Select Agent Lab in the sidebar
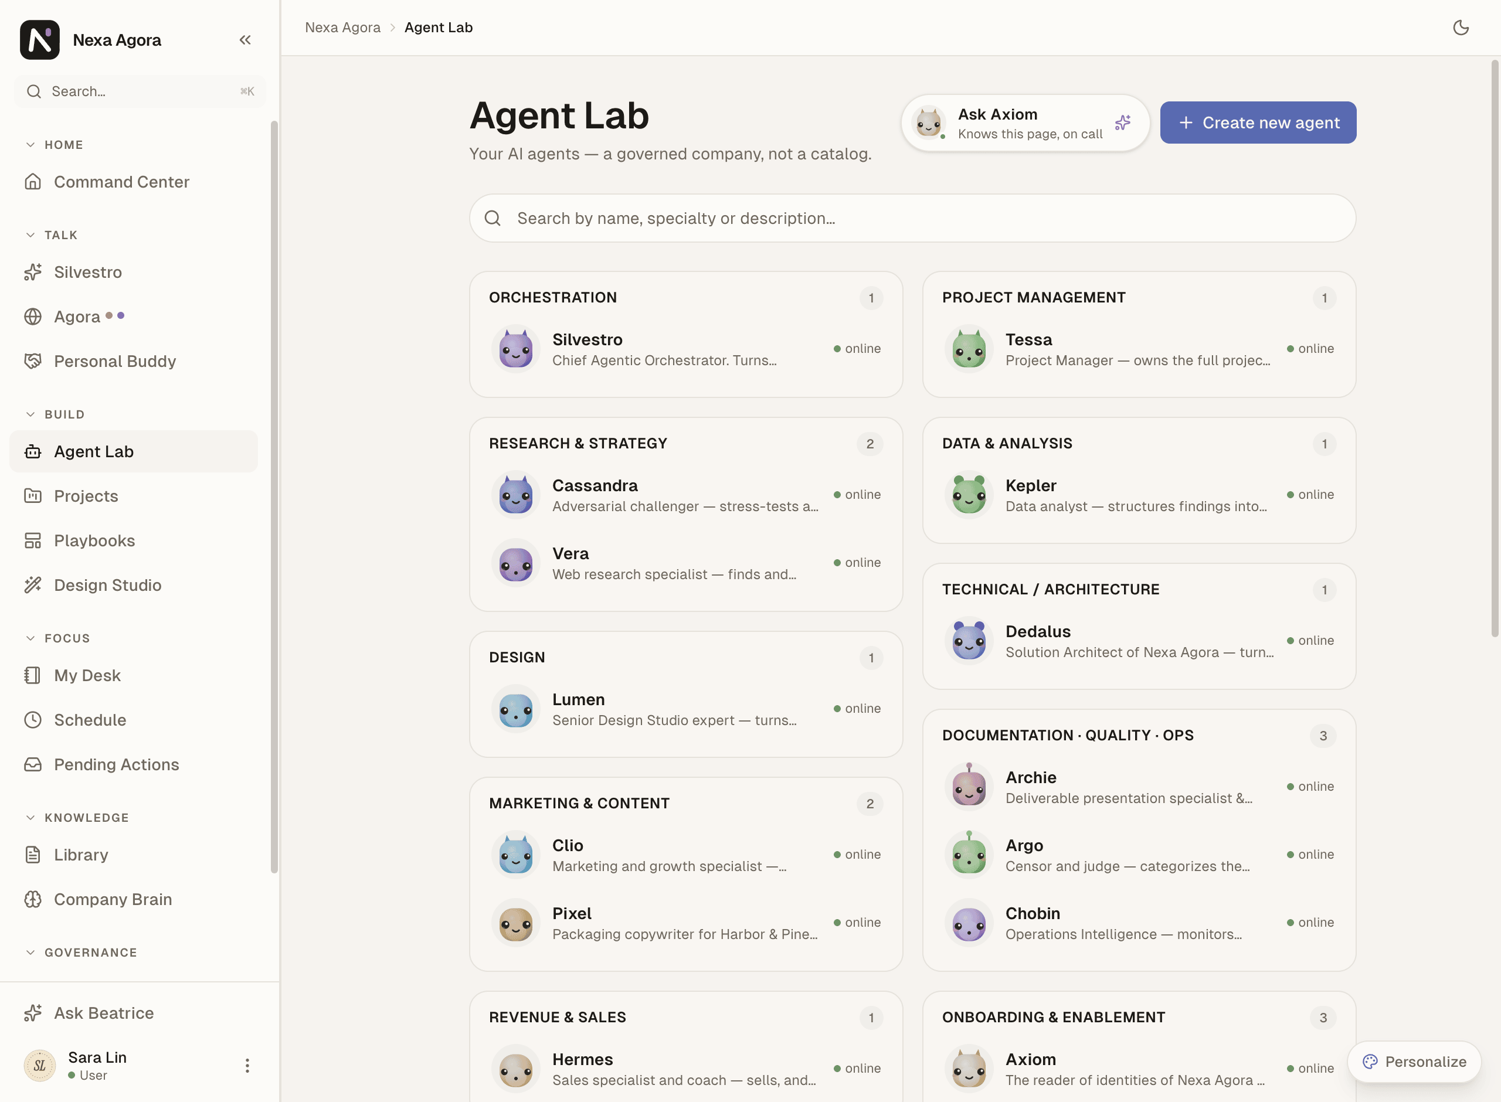 pos(134,451)
